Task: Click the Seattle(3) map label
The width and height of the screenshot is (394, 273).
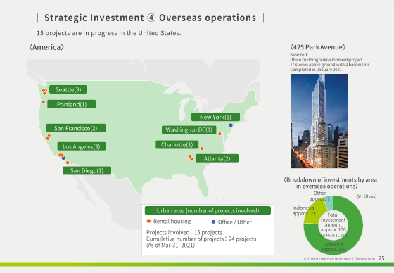Action: pos(68,89)
